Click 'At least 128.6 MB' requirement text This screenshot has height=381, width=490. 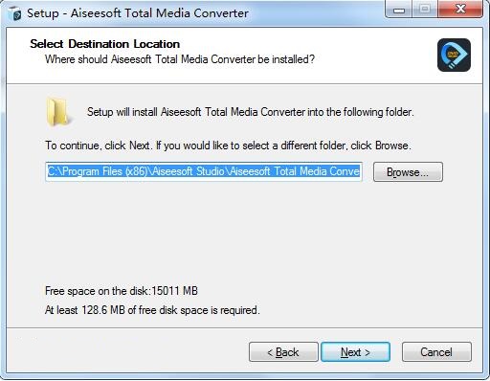point(152,310)
